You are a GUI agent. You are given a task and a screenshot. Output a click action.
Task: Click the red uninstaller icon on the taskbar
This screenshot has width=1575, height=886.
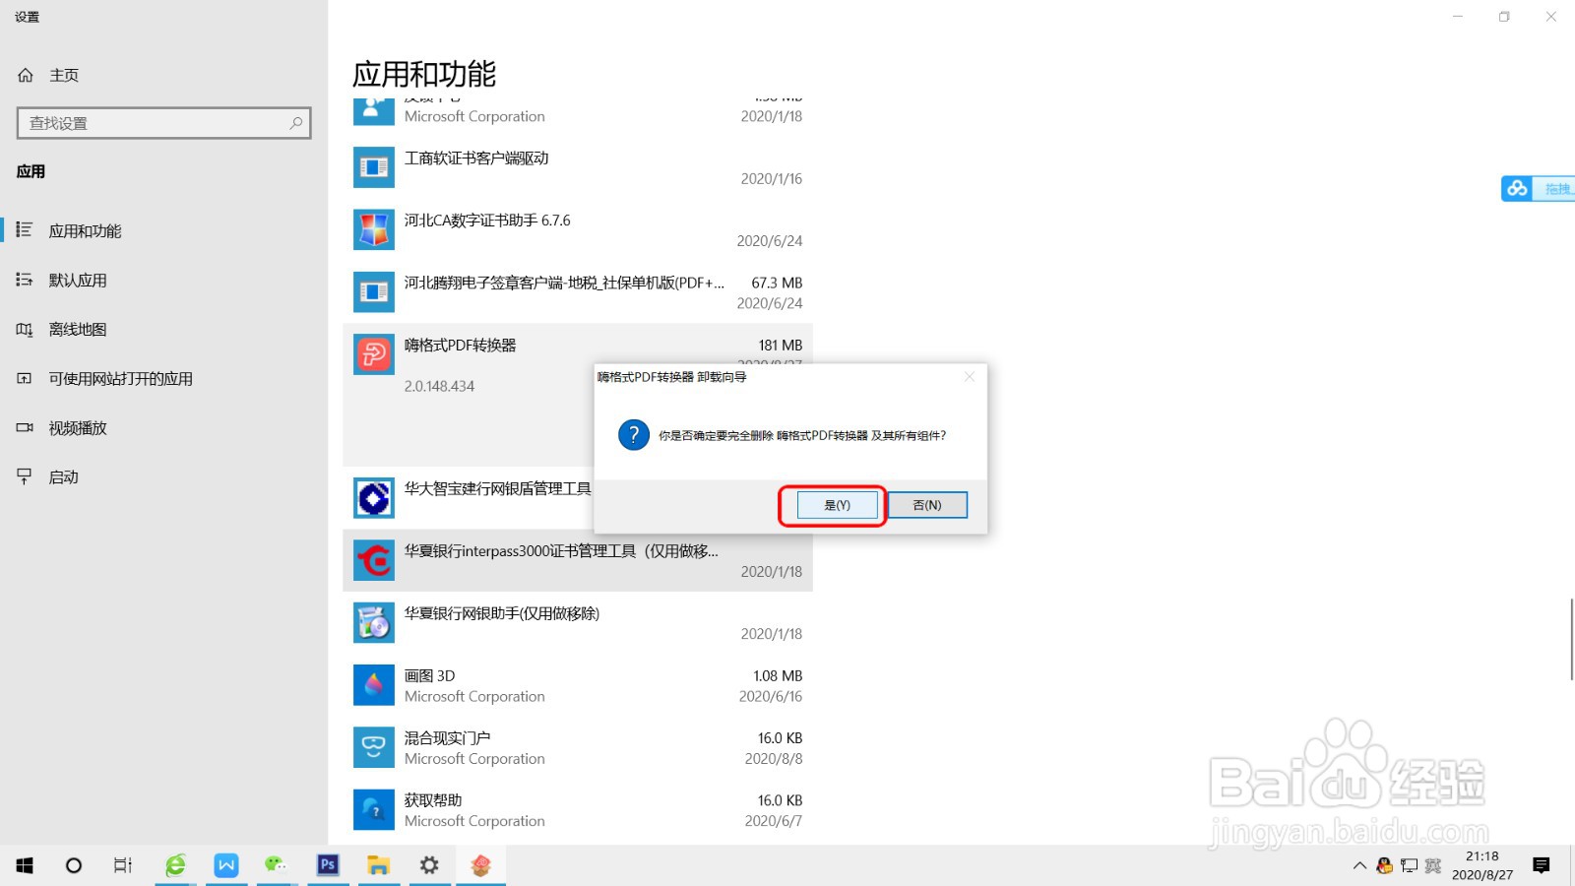[x=480, y=865]
